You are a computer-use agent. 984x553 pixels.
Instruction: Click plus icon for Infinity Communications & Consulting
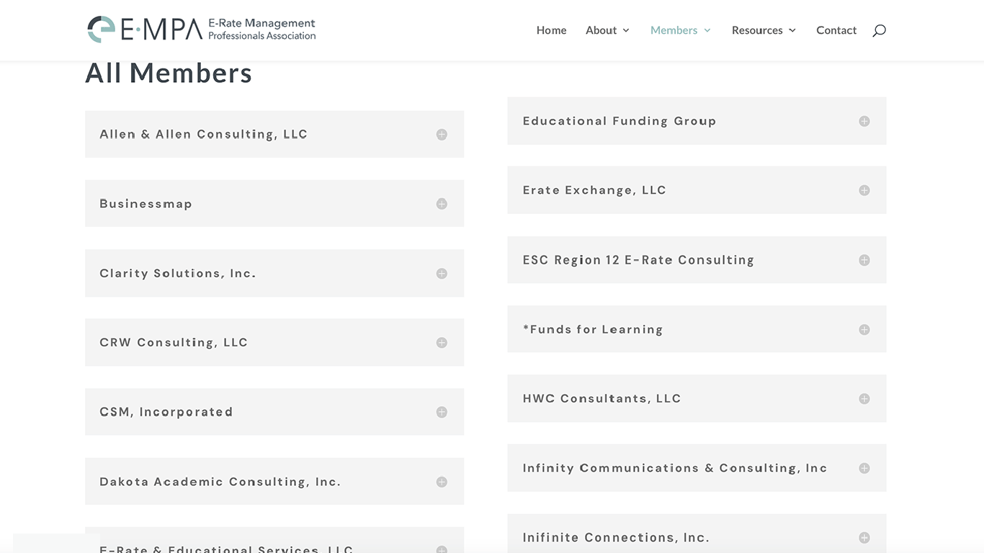click(864, 468)
